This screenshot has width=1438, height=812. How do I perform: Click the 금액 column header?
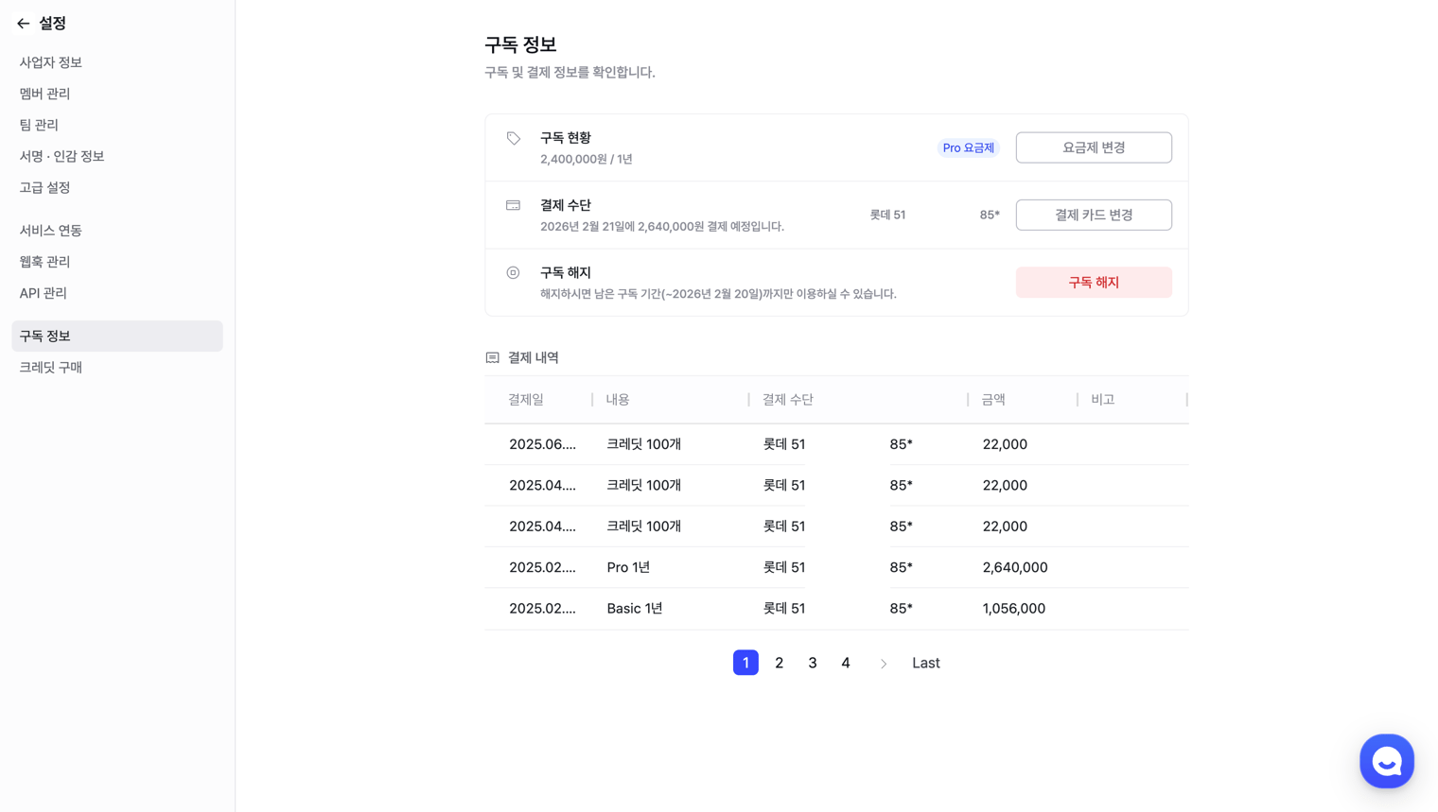pos(993,400)
